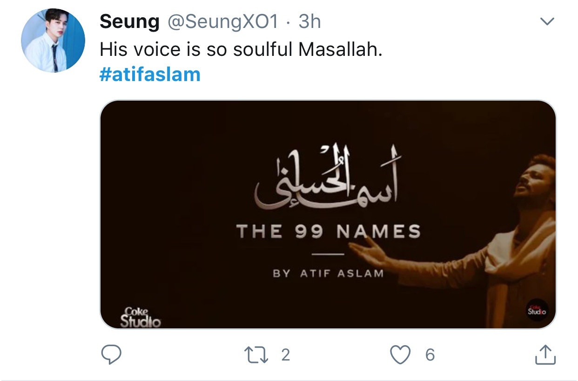Expand the tweet options chevron menu
The height and width of the screenshot is (381, 578).
tap(547, 21)
